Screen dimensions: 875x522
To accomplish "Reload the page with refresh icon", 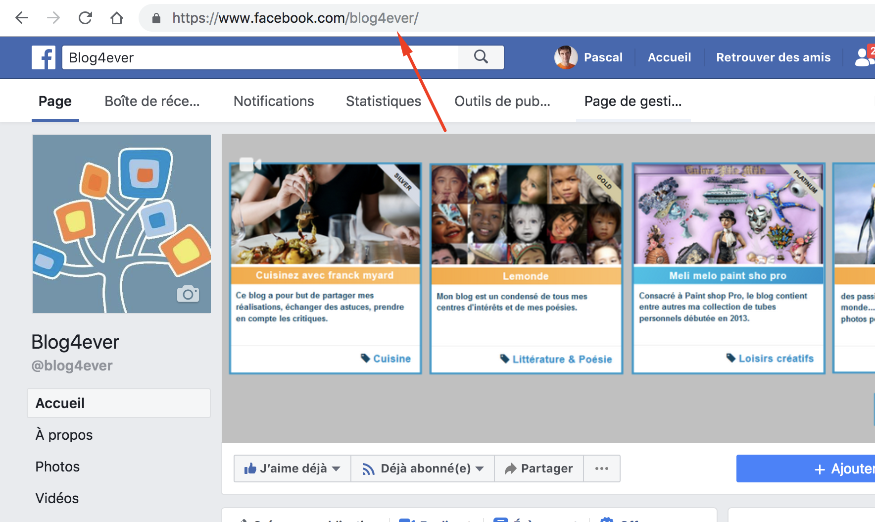I will click(x=85, y=18).
